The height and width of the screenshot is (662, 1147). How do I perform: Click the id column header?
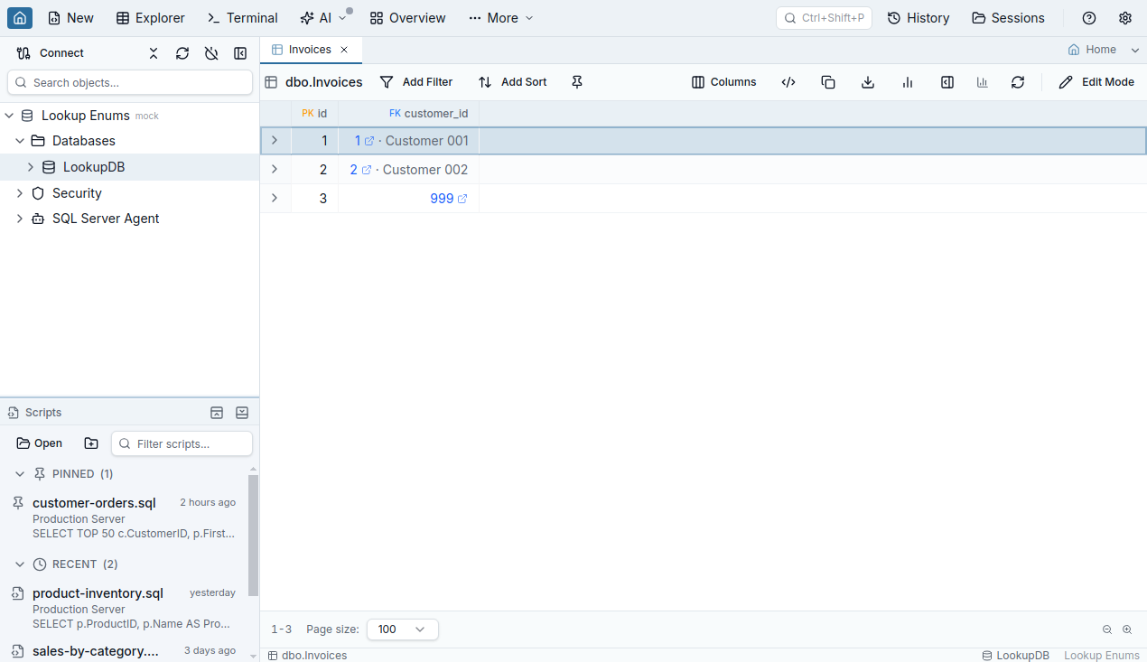point(314,114)
